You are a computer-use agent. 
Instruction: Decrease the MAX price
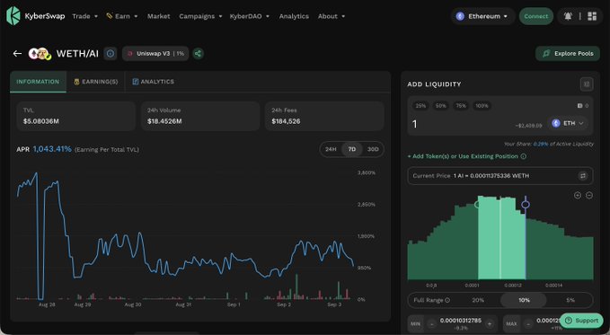528,323
